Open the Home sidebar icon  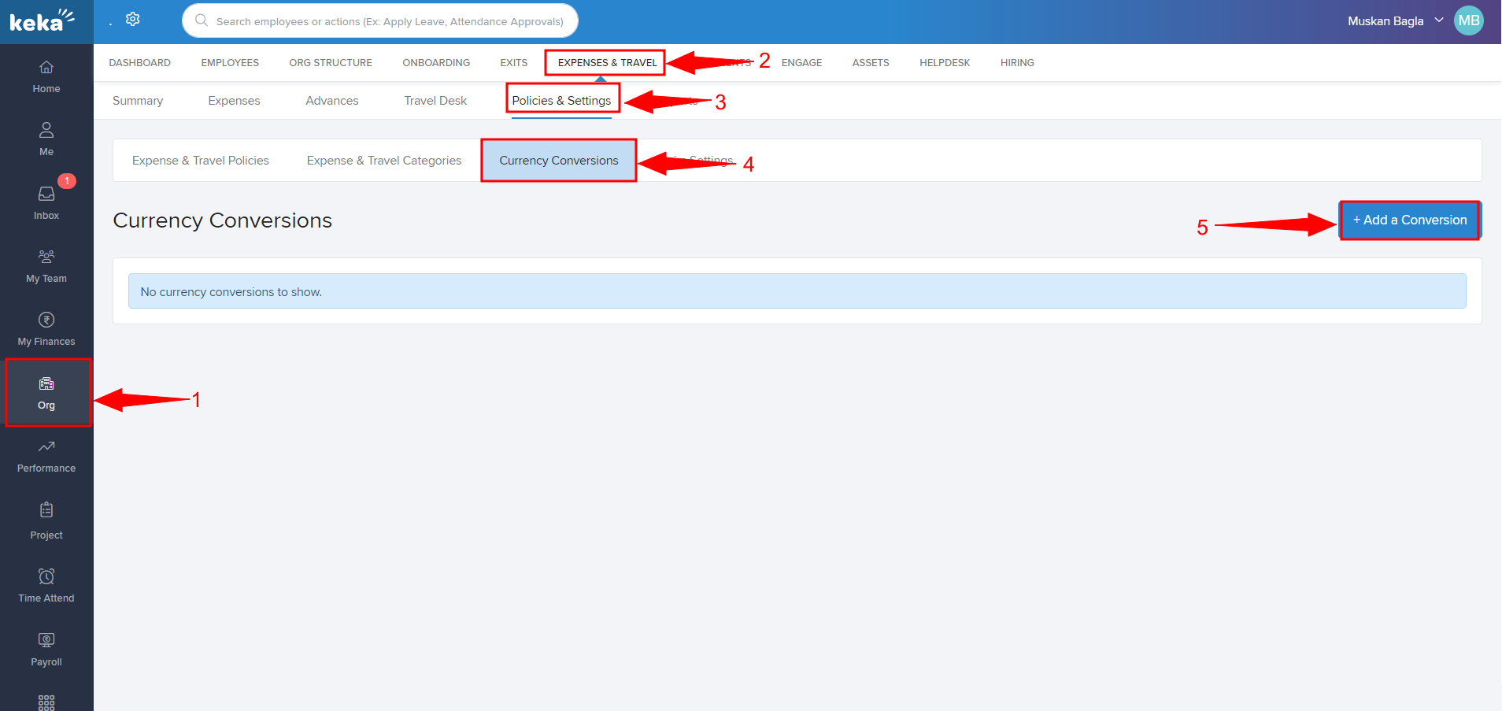(46, 68)
